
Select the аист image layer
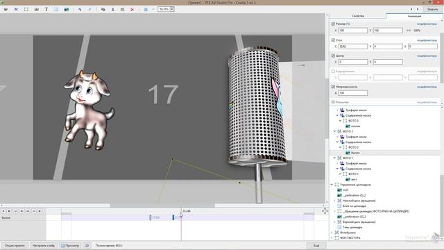pyautogui.click(x=351, y=179)
